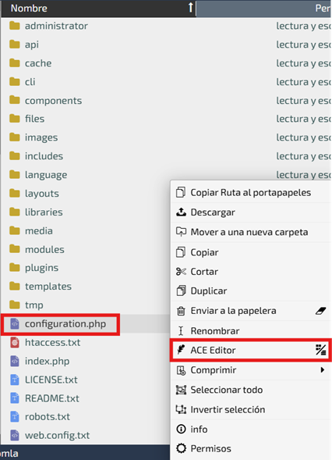Toggle the Nombre column sort arrow

pyautogui.click(x=191, y=8)
